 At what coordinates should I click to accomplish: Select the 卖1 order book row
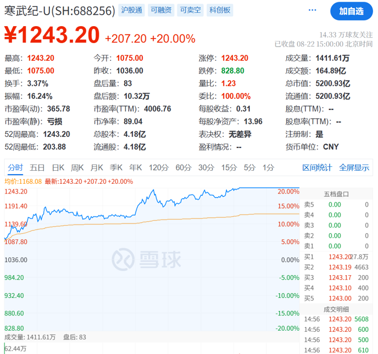336,246
